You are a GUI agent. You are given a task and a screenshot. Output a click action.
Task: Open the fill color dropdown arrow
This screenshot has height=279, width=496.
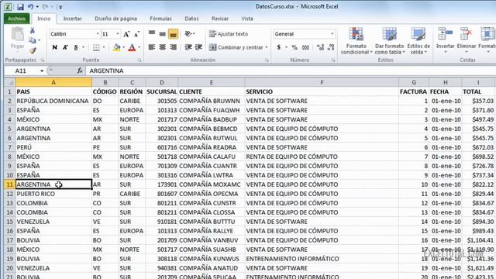(x=124, y=47)
